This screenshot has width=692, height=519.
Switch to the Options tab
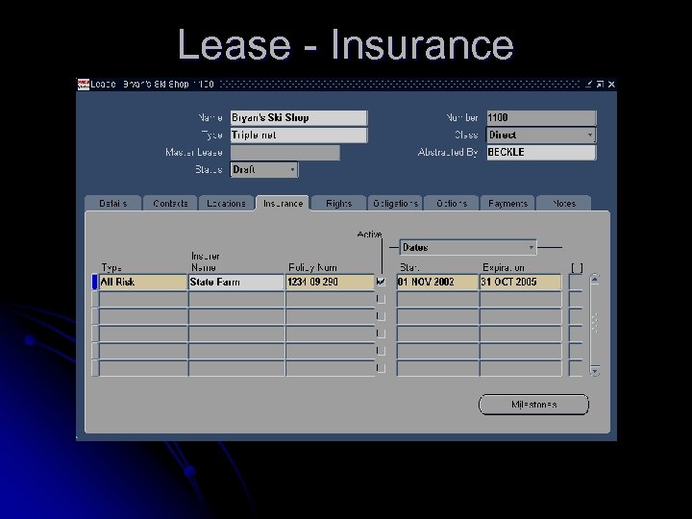pyautogui.click(x=452, y=203)
